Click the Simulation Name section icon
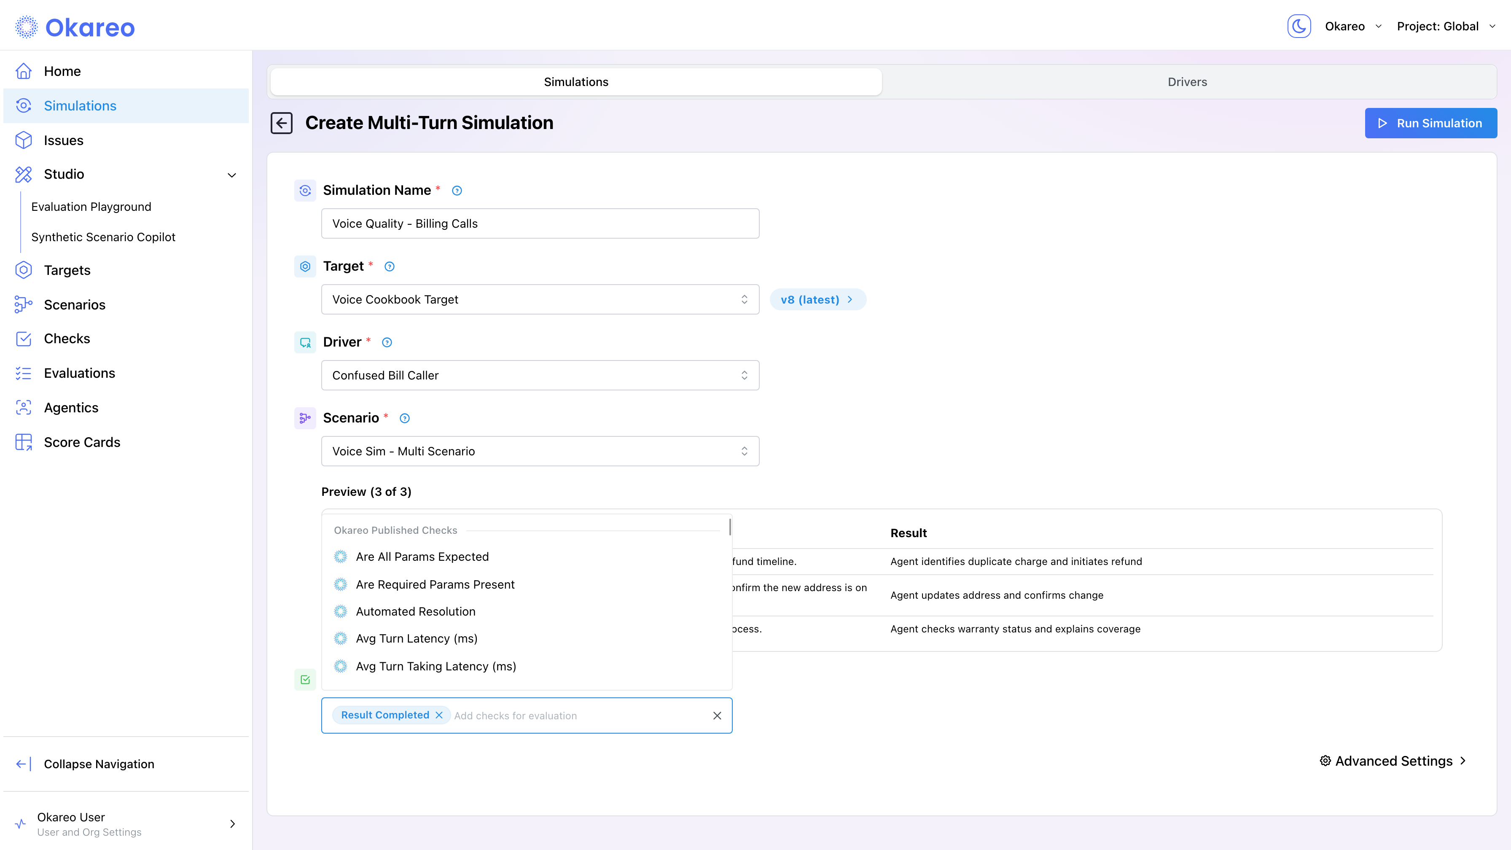1511x850 pixels. 305,190
